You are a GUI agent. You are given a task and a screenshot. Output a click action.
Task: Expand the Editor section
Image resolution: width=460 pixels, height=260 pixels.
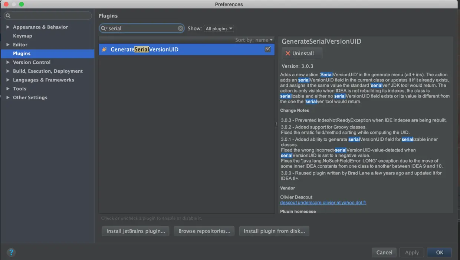[x=8, y=45]
